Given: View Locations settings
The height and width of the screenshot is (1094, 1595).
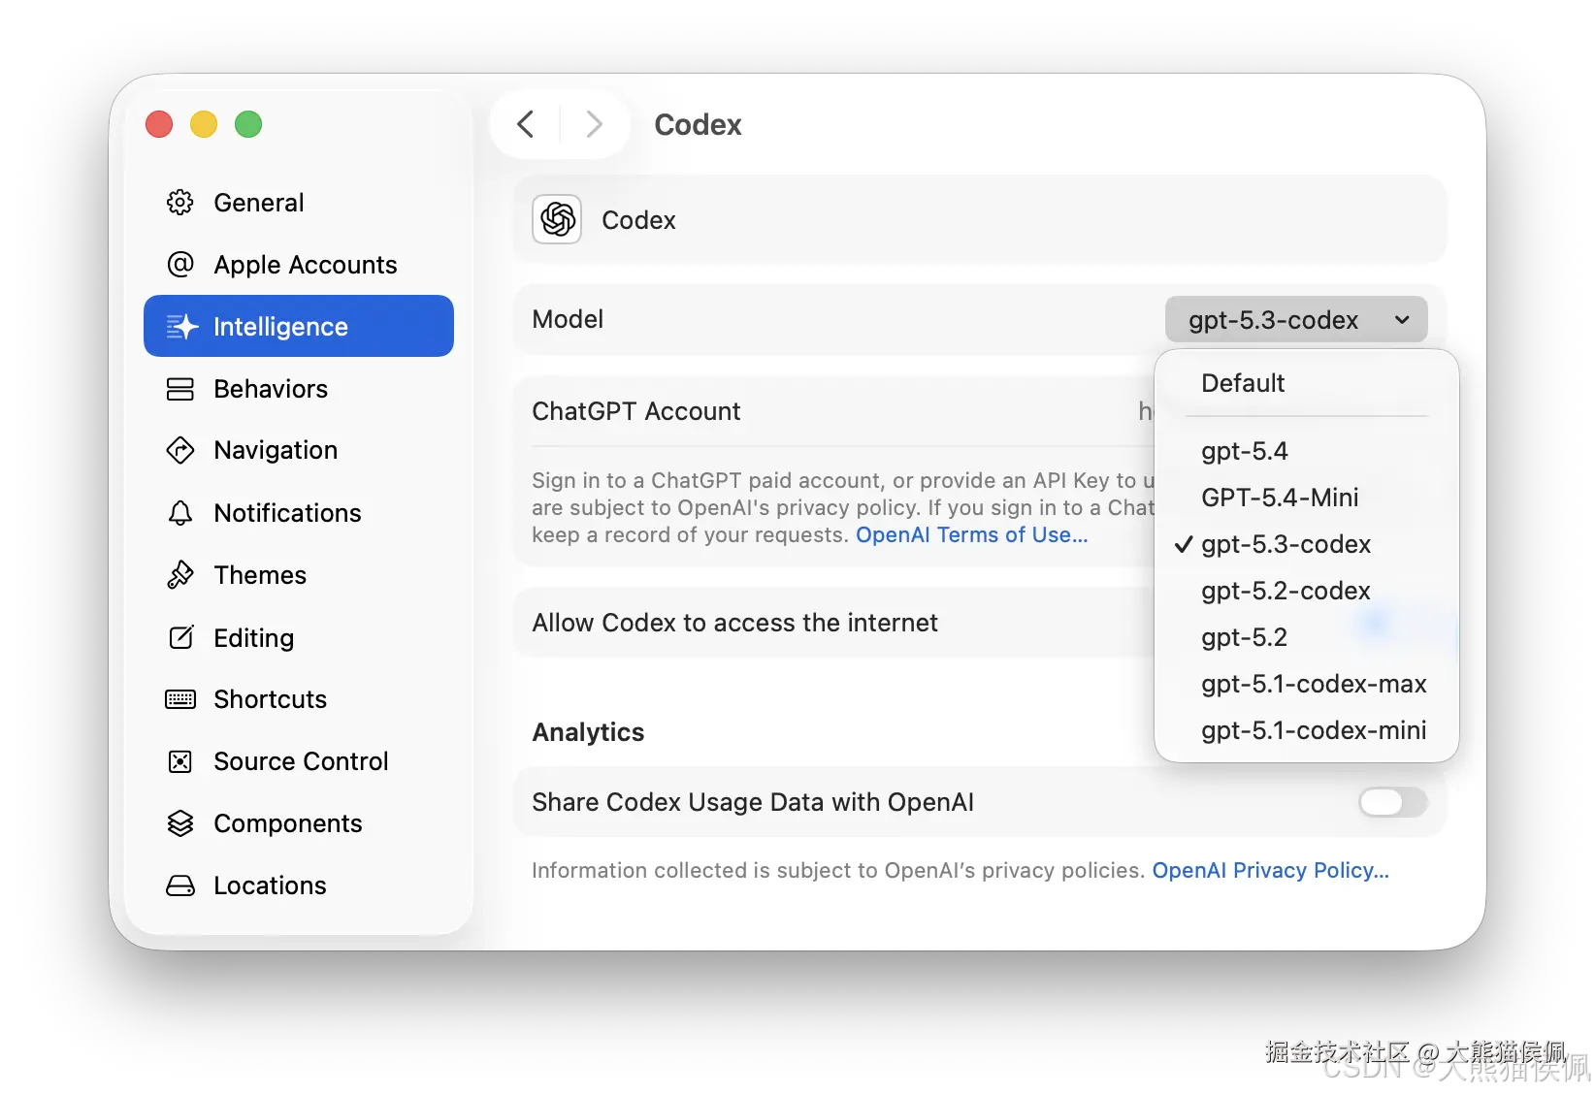Looking at the screenshot, I should (299, 885).
